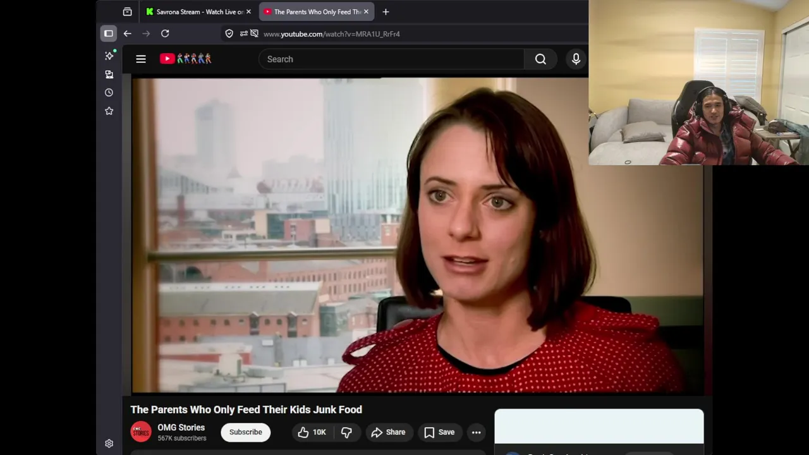Open the history clock sidebar icon

(109, 92)
